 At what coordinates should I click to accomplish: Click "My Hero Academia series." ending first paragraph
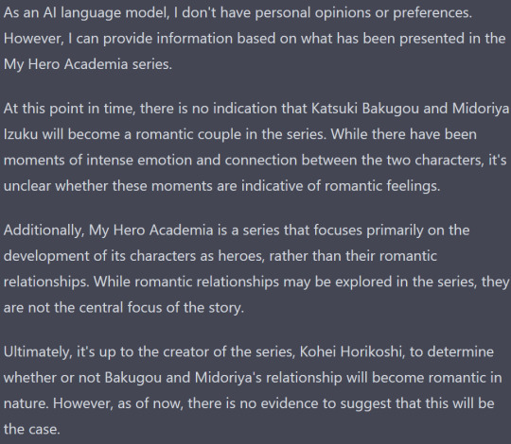pos(88,64)
